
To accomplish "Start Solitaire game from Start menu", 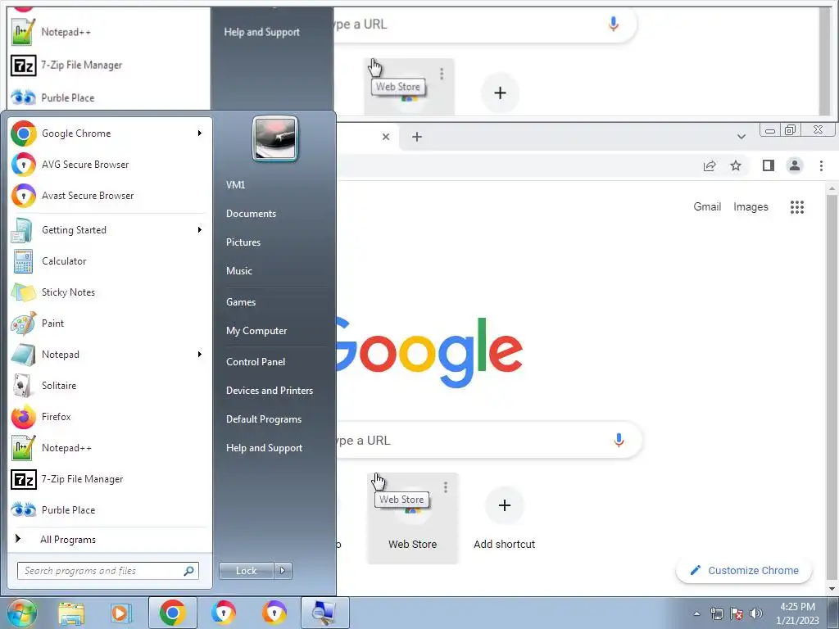I will 110,385.
